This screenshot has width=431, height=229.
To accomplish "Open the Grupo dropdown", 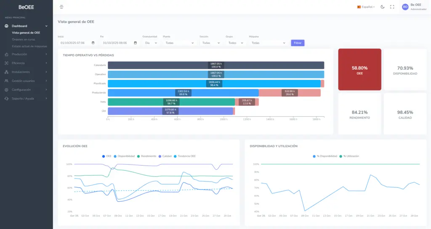I will pos(236,43).
